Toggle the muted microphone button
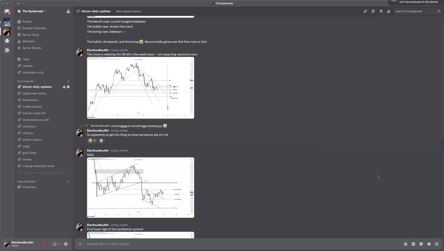The width and height of the screenshot is (444, 251). pos(44,244)
